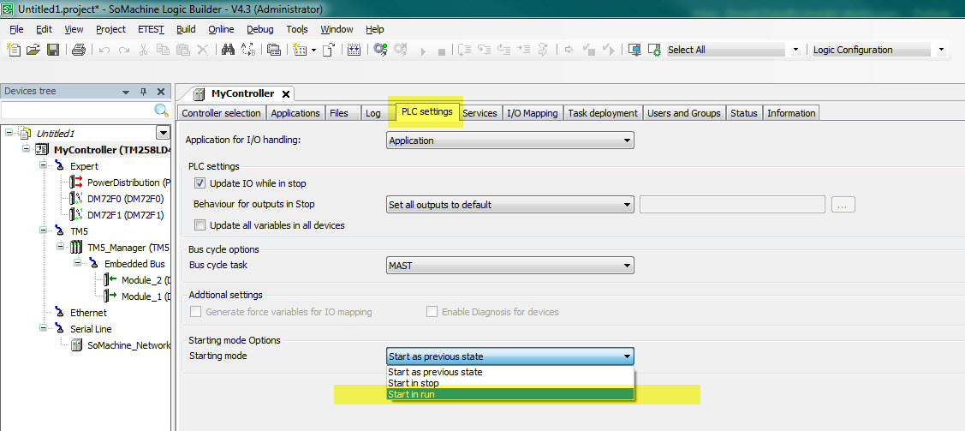Close the Devices tree panel

coord(161,92)
